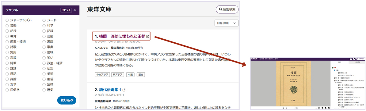Viewport: 366px width, 111px height.
Task: Select the 音楽 genre radio button
Action: point(7,26)
